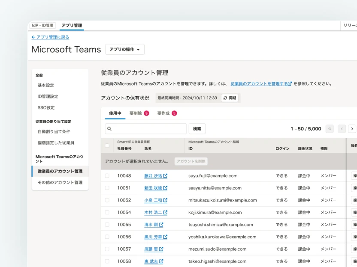Open the アプリの操作 dropdown
Viewport: 357px width, 267px height.
click(x=124, y=50)
